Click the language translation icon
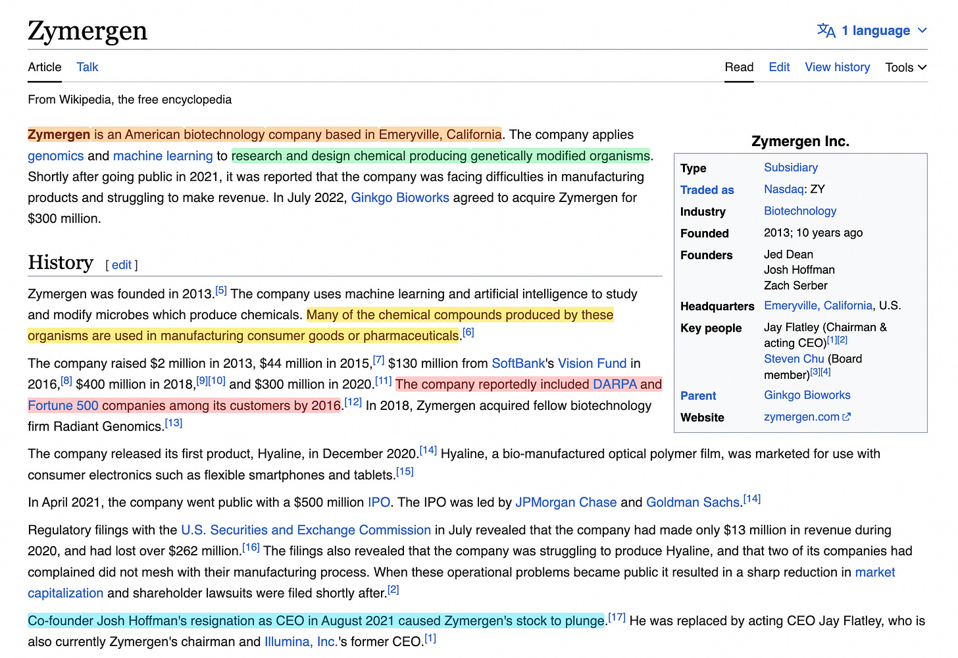 [826, 30]
